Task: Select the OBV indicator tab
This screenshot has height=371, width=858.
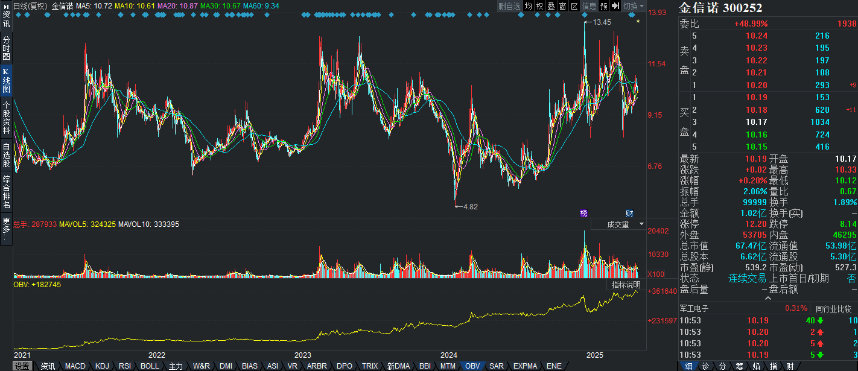Action: 473,366
